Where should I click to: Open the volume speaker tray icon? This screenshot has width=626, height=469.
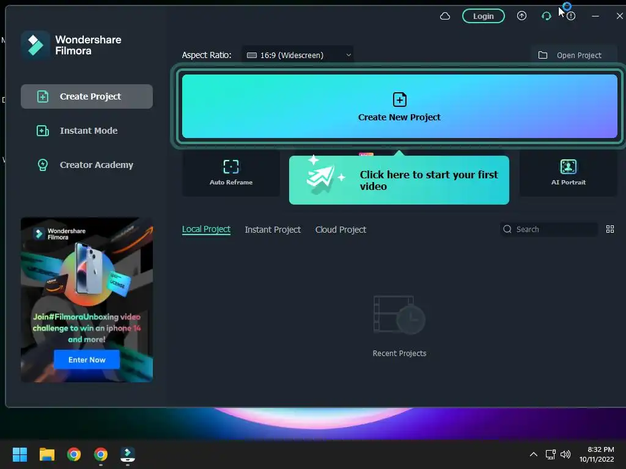click(x=565, y=454)
